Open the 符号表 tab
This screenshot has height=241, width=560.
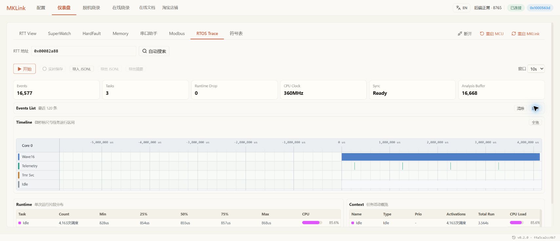click(x=236, y=33)
